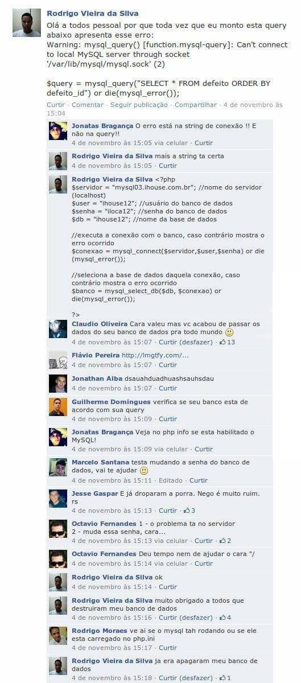Click the thumbs-up count on Jesse Gaspar's comment

click(193, 511)
